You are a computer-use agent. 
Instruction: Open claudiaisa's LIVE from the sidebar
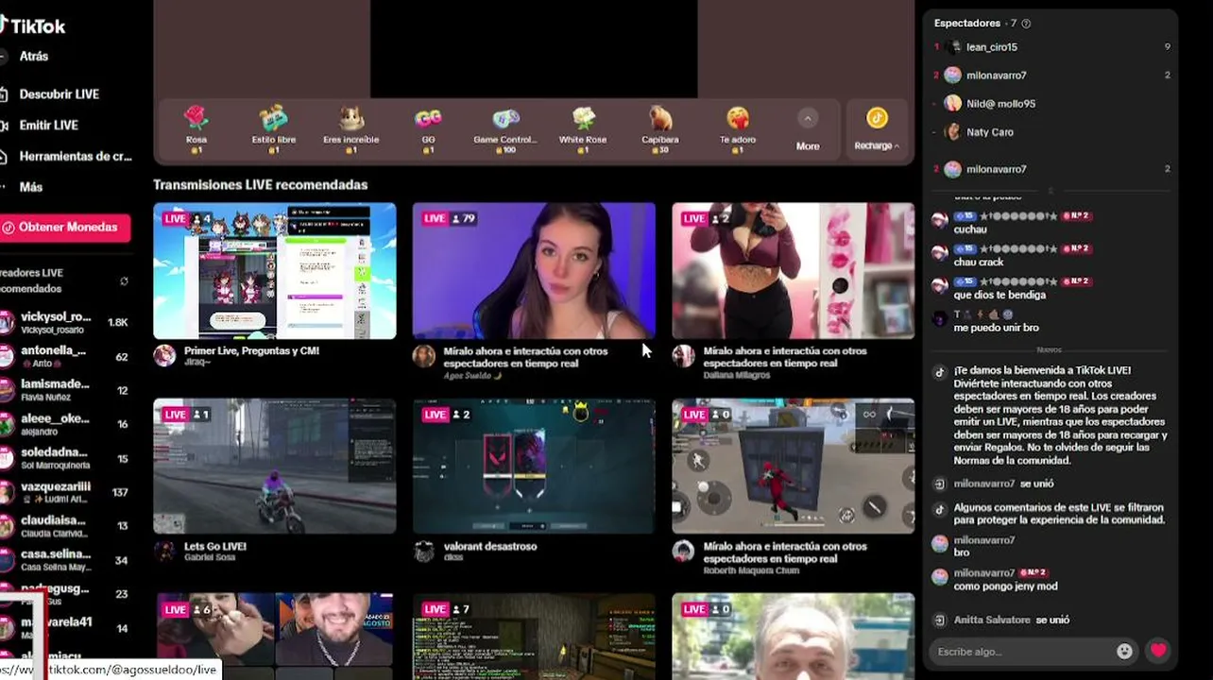coord(65,527)
